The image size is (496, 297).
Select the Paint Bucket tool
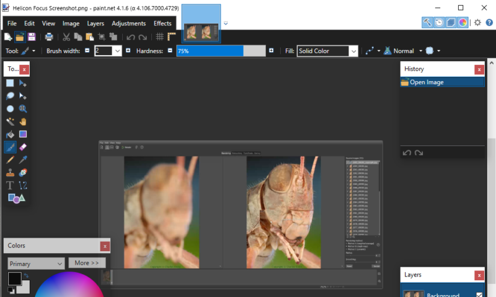click(10, 134)
